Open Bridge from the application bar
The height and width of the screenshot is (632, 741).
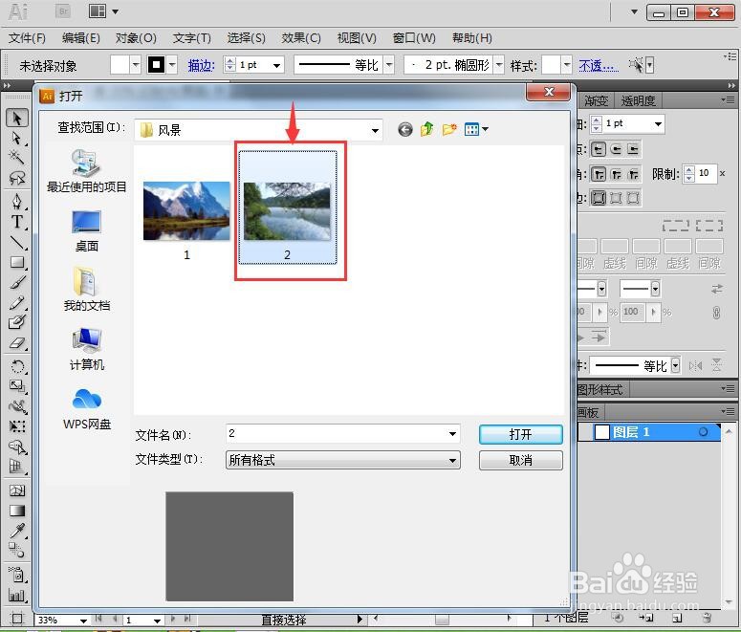(x=63, y=11)
